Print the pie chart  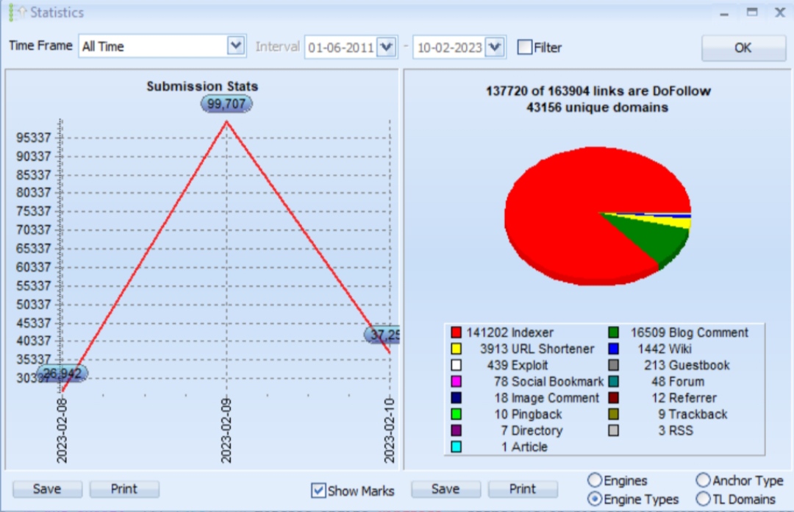click(523, 489)
